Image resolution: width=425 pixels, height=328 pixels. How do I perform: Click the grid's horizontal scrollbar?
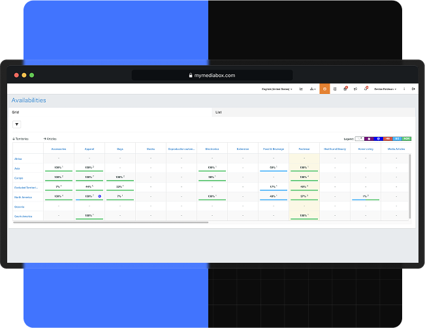point(110,222)
